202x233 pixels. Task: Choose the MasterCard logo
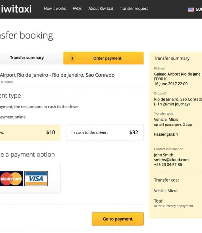pyautogui.click(x=11, y=178)
